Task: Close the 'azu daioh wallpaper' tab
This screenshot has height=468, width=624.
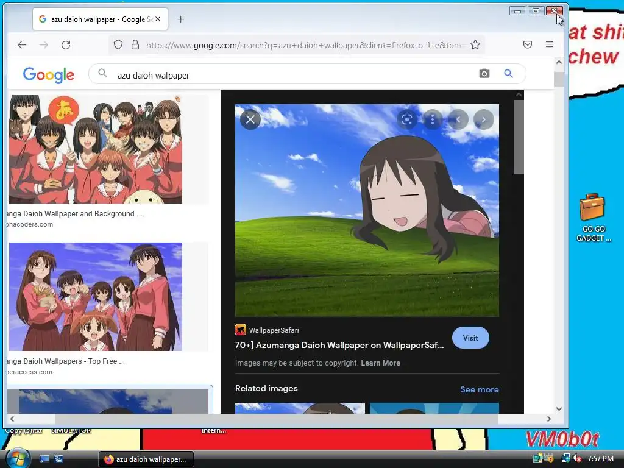Action: 158,19
